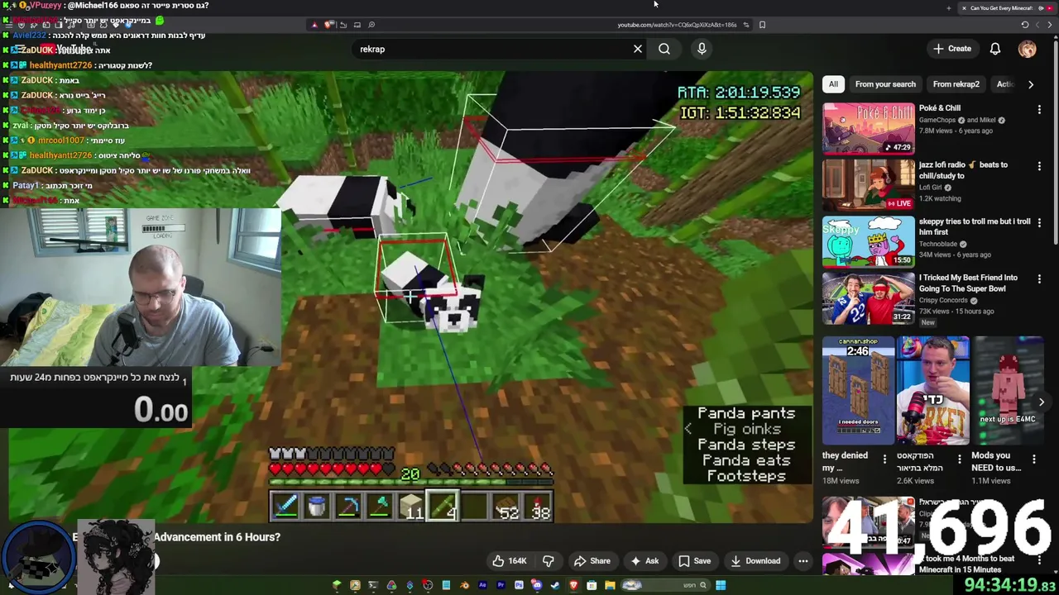Image resolution: width=1059 pixels, height=595 pixels.
Task: Save the video to a playlist
Action: point(695,561)
